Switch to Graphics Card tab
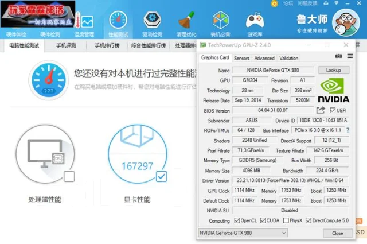Screen dimensions: 367x244 [x=215, y=57]
